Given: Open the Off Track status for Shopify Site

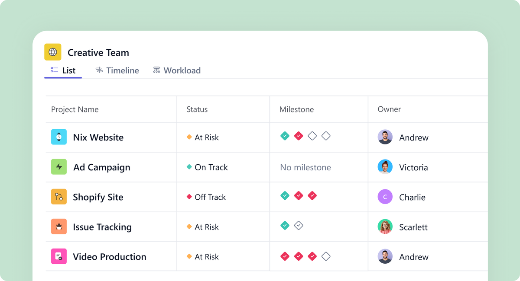Looking at the screenshot, I should click(x=206, y=197).
